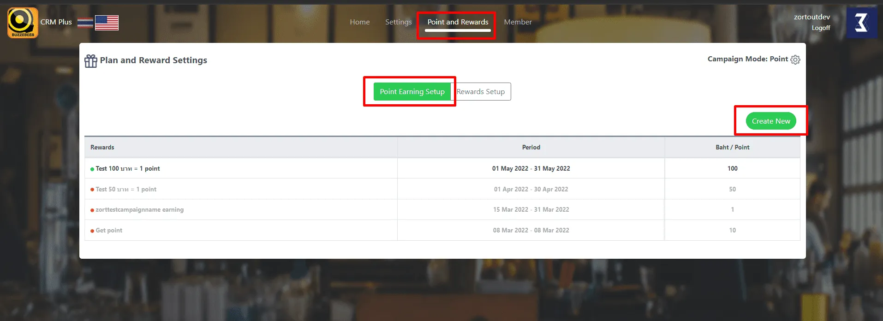
Task: Open the Test 100 บาท = 1 point campaign
Action: click(128, 169)
